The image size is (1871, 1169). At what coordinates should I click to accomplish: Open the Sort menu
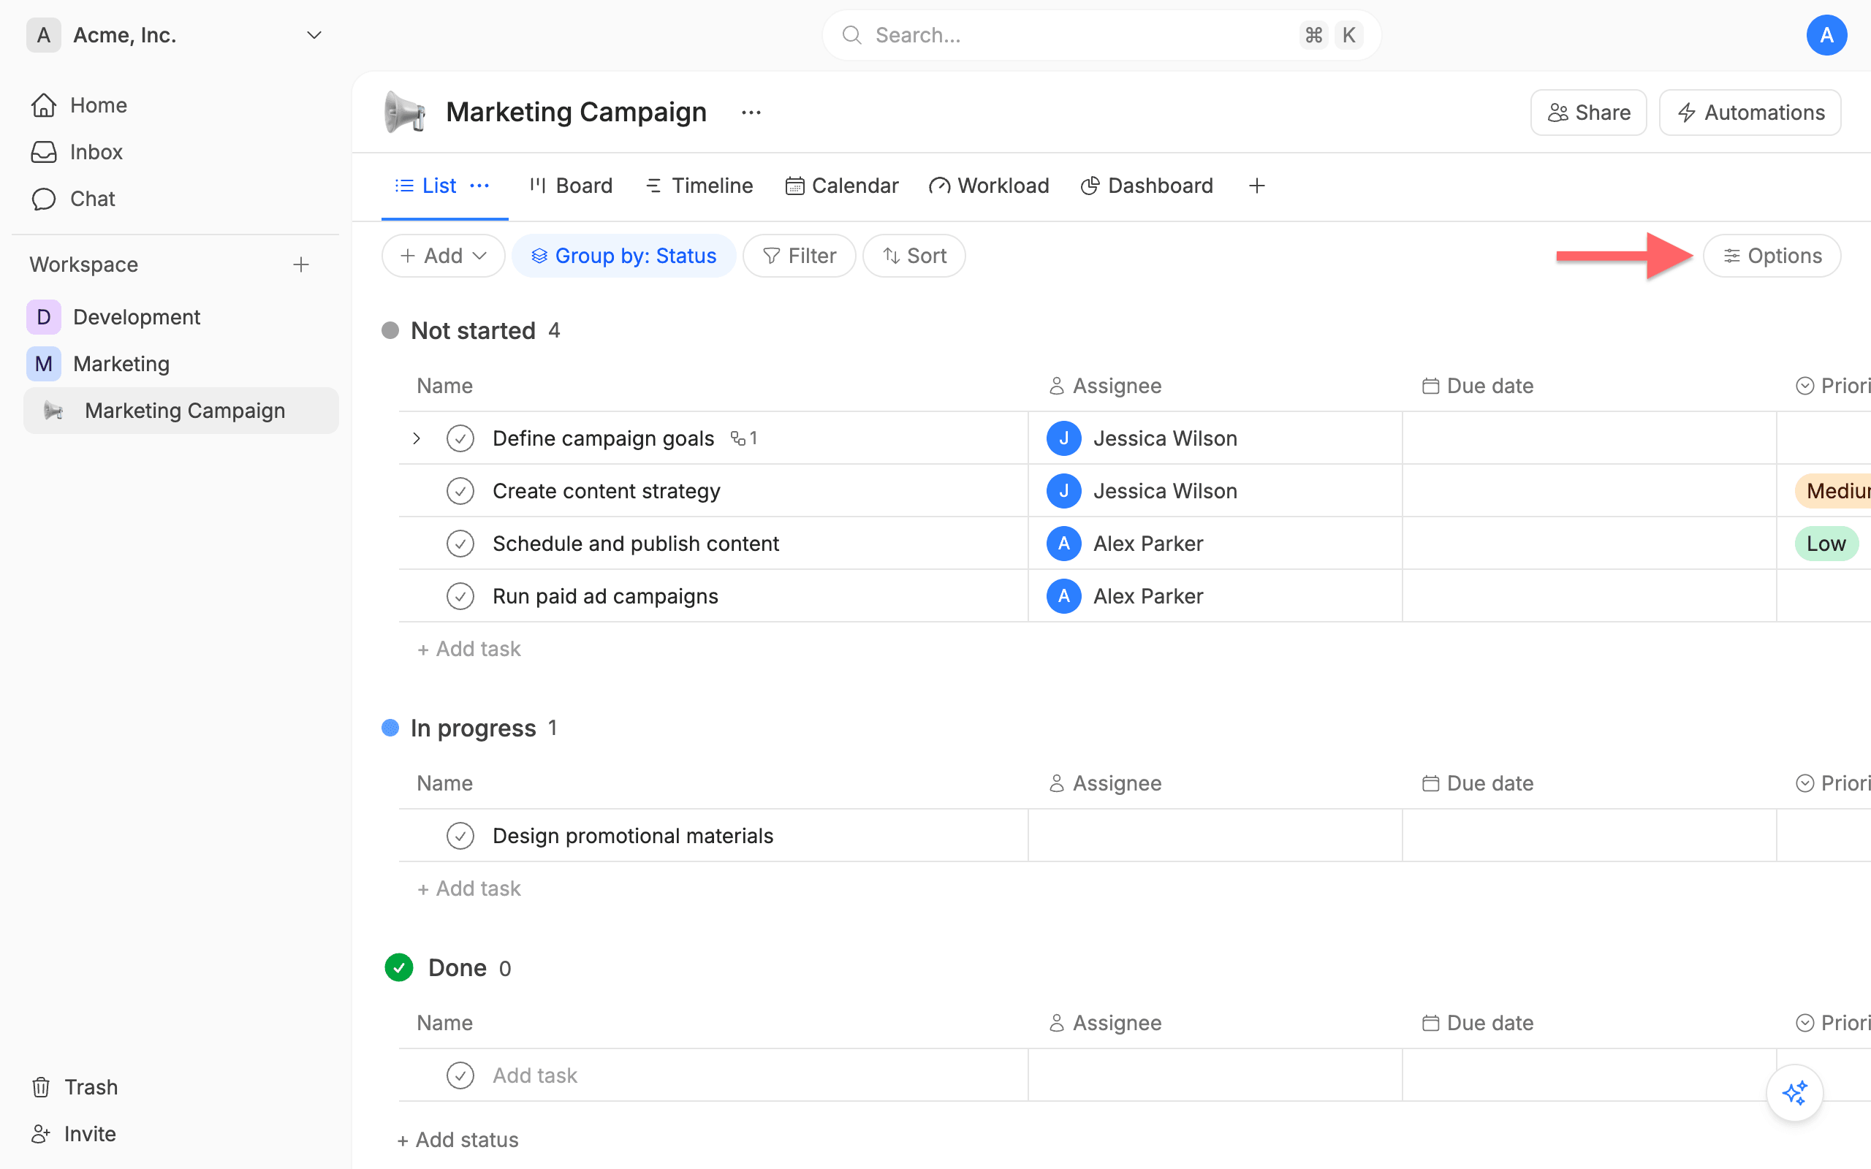(914, 256)
